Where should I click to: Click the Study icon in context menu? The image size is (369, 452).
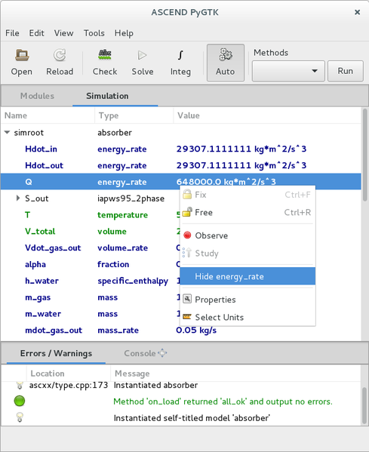click(x=187, y=253)
